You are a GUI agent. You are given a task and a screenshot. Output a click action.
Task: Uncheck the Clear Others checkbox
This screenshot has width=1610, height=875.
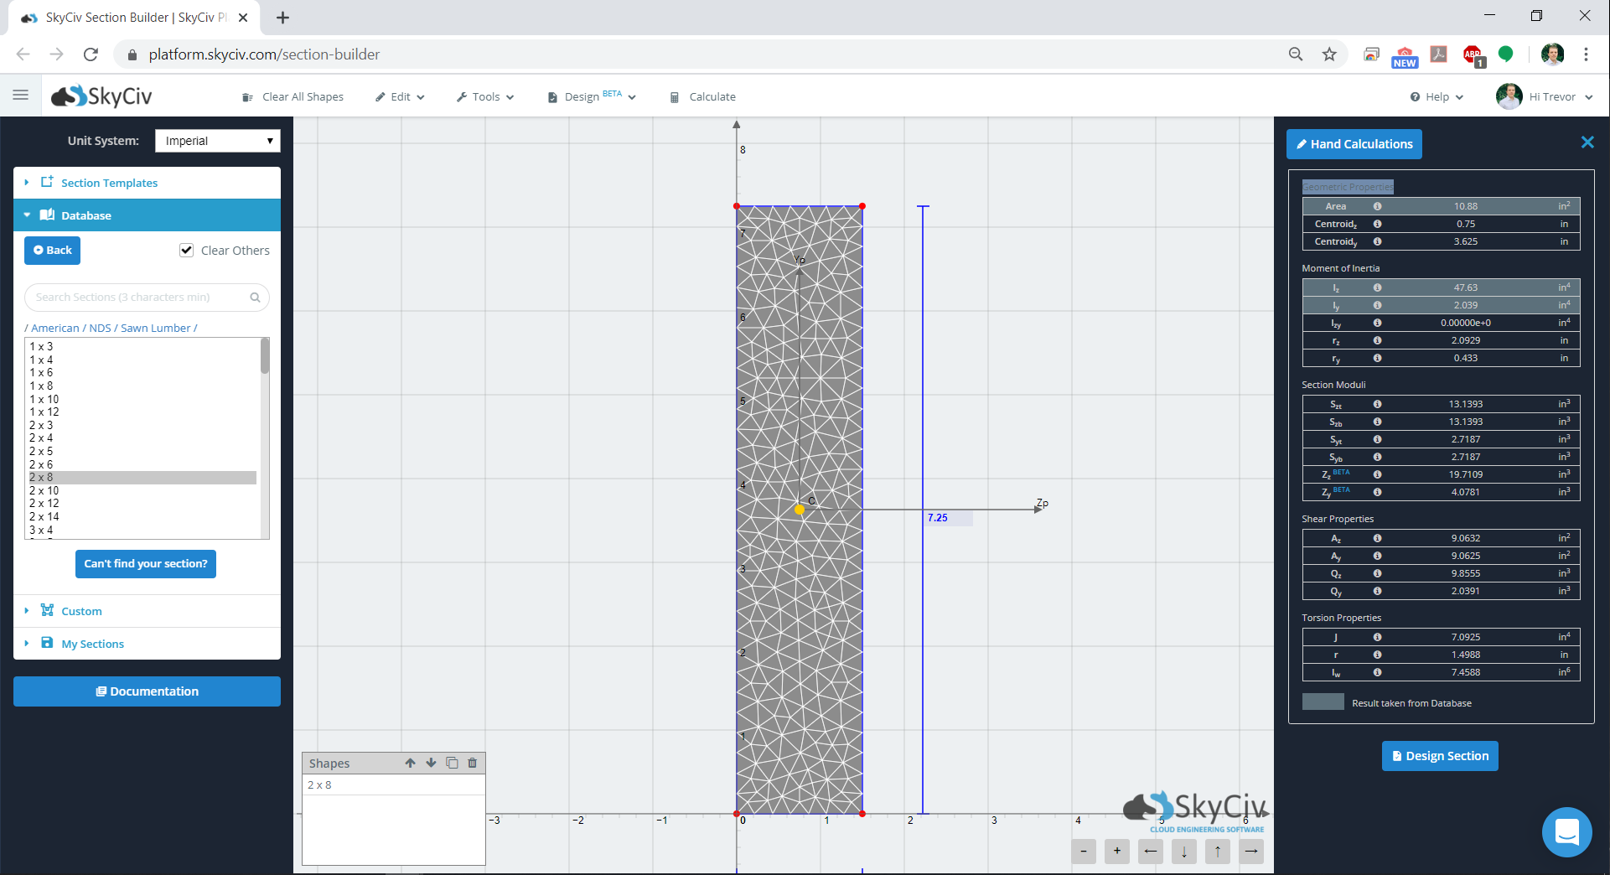187,251
